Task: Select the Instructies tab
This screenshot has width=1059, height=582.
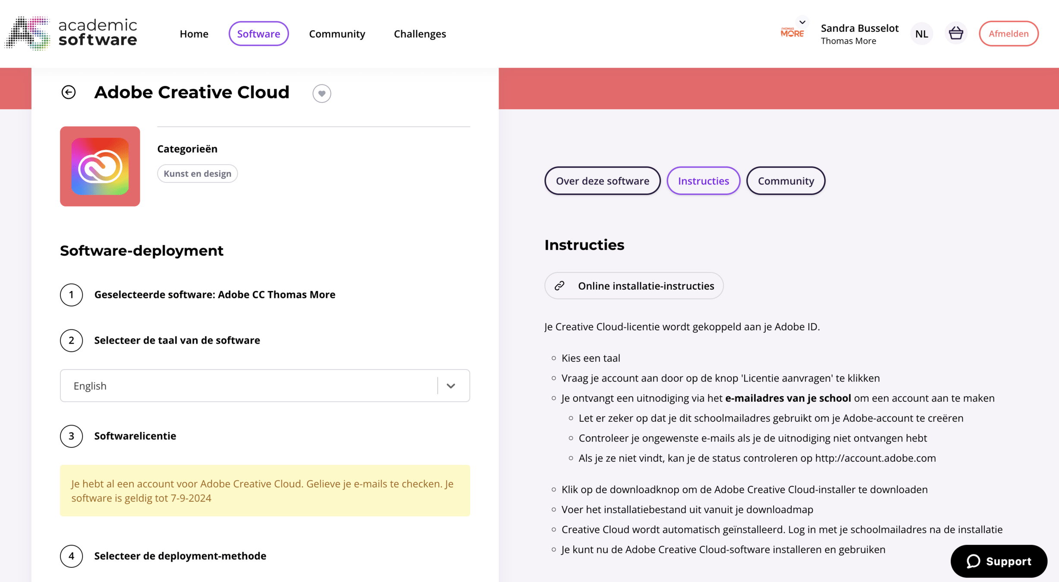Action: [703, 181]
